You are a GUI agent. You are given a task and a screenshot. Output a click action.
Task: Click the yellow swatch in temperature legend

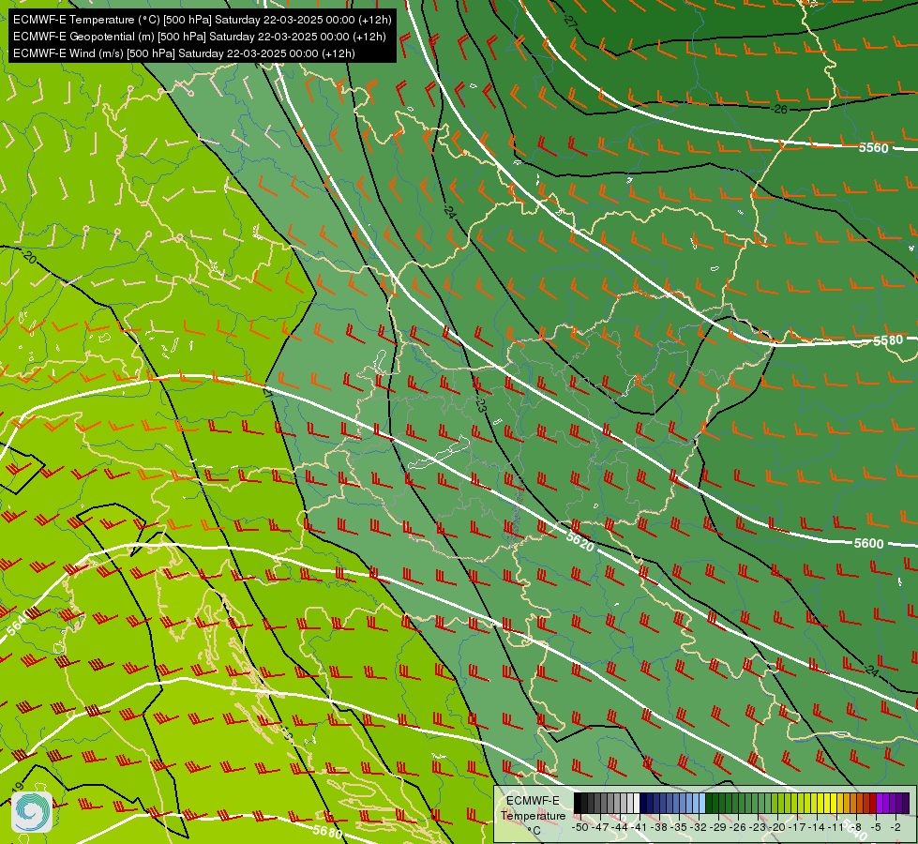pyautogui.click(x=834, y=803)
